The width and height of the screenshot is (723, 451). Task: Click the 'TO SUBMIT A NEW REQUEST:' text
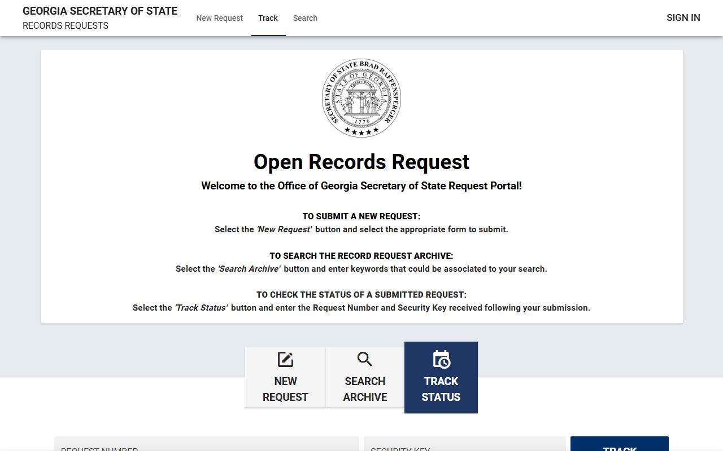(x=361, y=216)
